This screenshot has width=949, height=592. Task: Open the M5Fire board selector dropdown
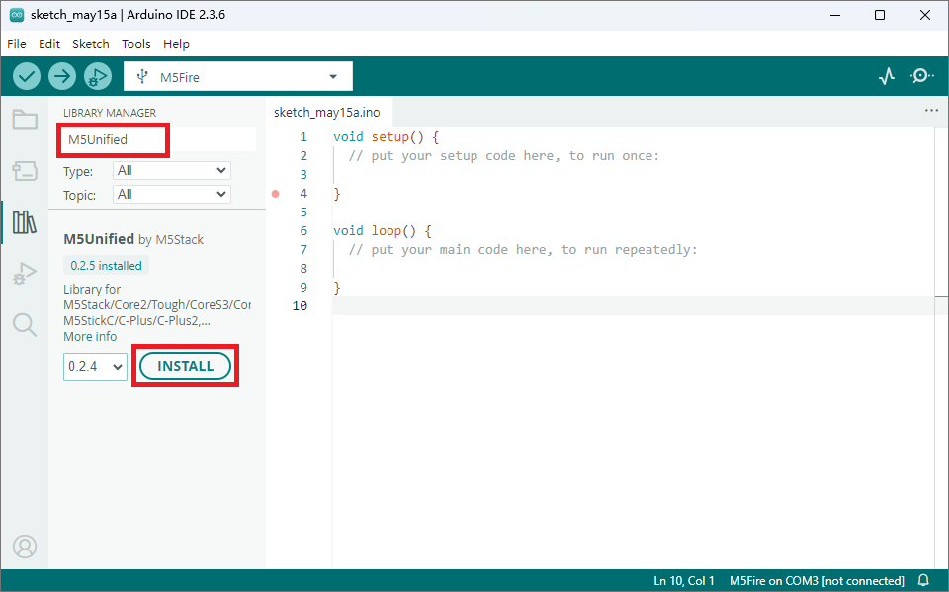[x=238, y=77]
